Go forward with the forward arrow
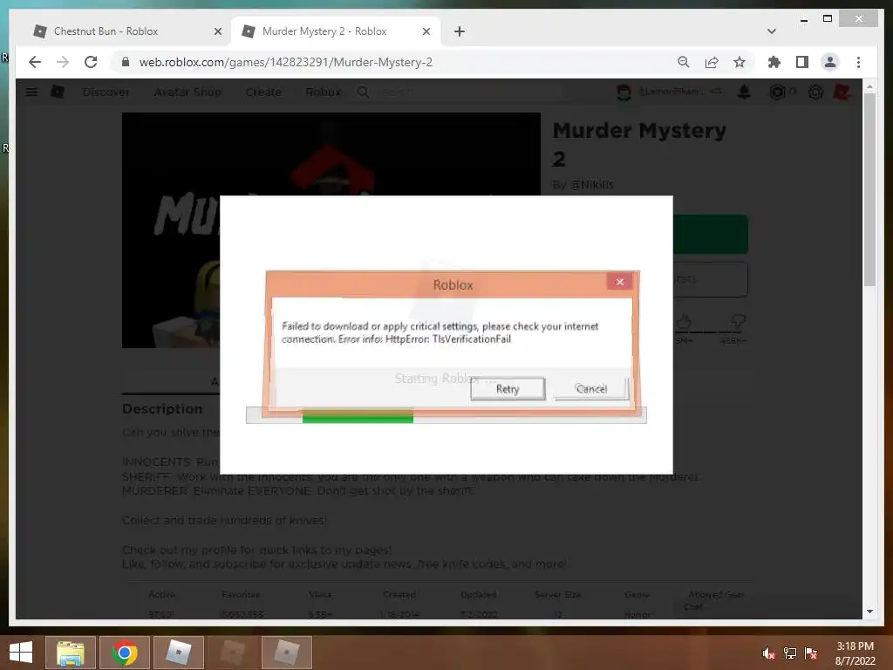 tap(63, 62)
